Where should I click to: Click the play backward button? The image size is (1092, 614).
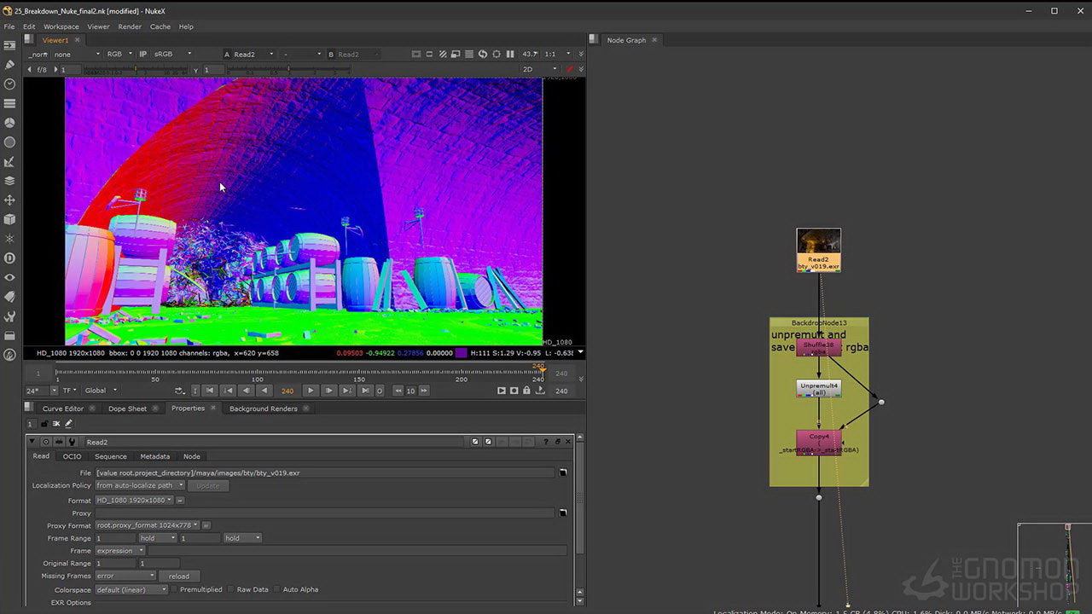pyautogui.click(x=264, y=391)
